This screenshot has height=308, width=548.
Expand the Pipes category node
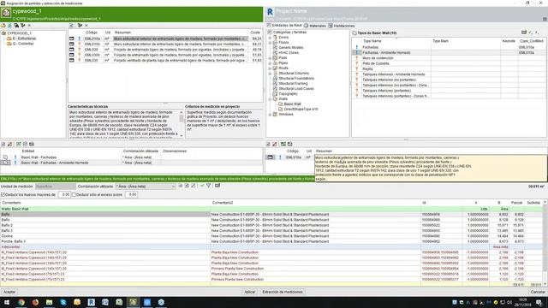coord(270,63)
